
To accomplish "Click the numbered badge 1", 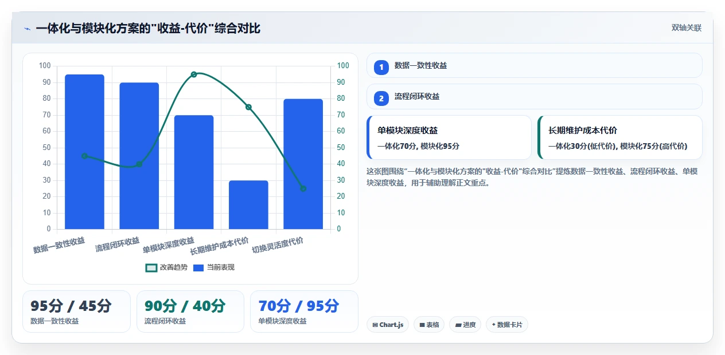I will point(381,67).
